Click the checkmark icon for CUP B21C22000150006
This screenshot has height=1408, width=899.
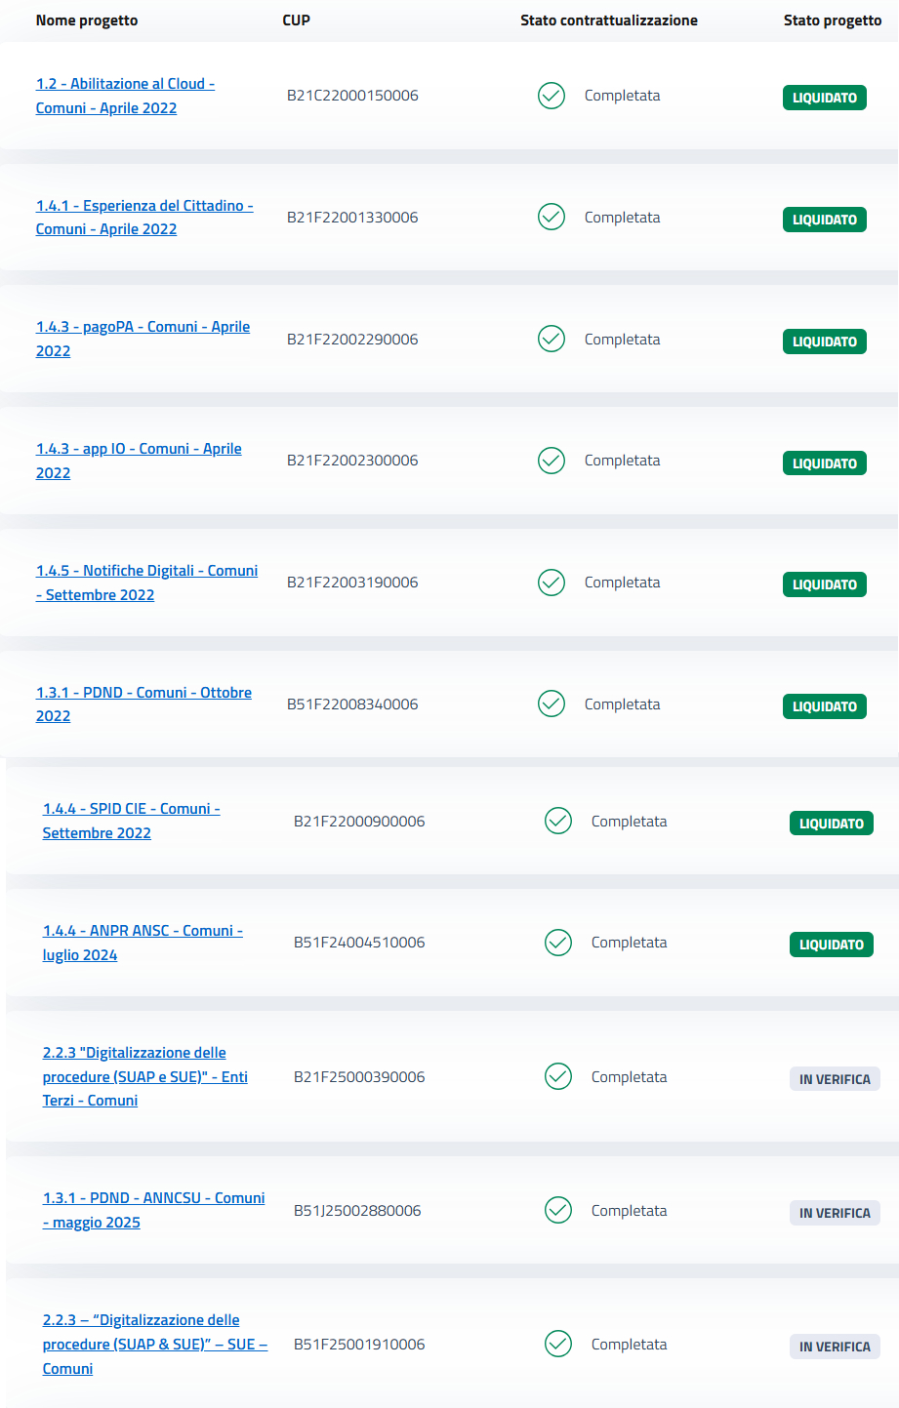[x=552, y=96]
